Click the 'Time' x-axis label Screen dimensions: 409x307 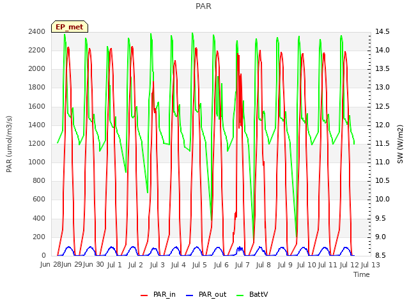click(362, 274)
